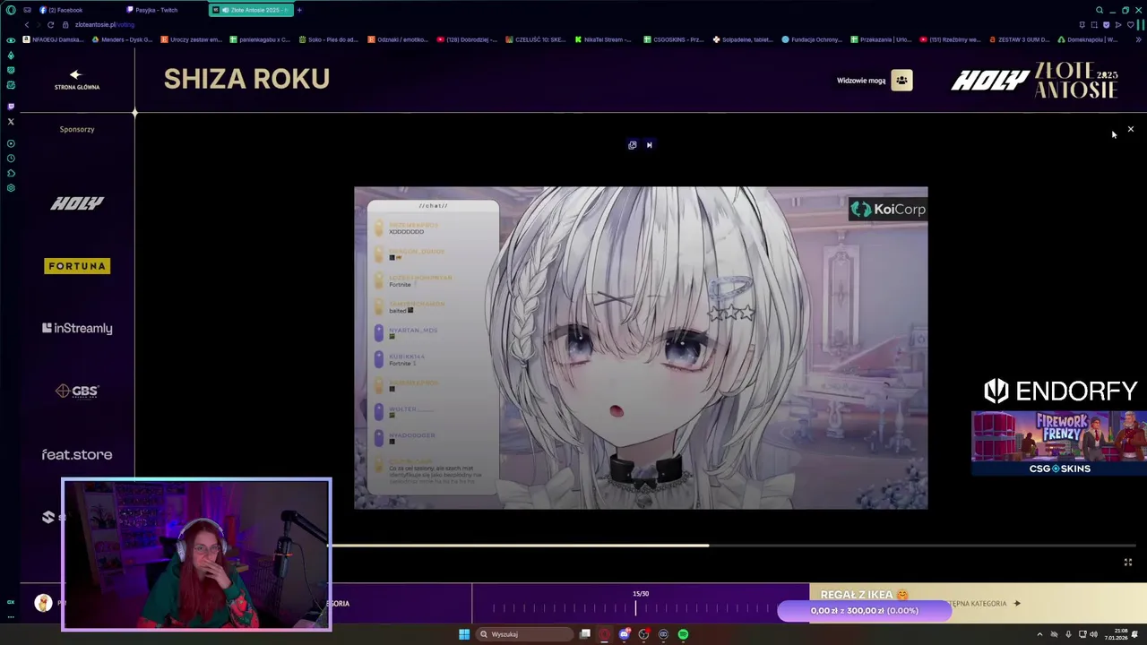The width and height of the screenshot is (1147, 645).
Task: Toggle fullscreen for the video player
Action: [1128, 563]
